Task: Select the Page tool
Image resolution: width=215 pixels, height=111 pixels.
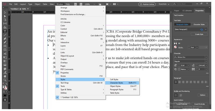Action: point(5,20)
